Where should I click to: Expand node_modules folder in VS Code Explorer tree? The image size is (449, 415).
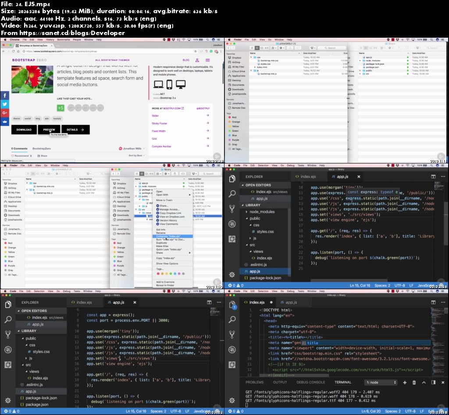[246, 212]
